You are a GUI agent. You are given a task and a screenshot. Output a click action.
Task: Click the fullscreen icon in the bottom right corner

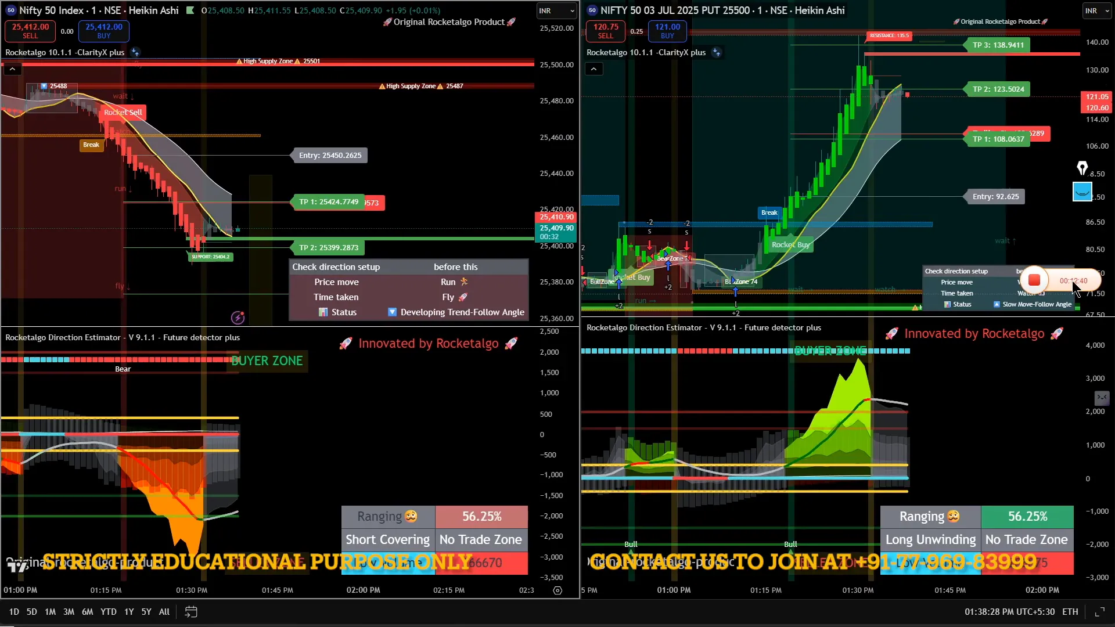click(1099, 612)
